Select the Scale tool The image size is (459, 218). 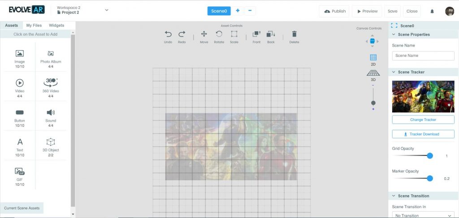pyautogui.click(x=234, y=37)
